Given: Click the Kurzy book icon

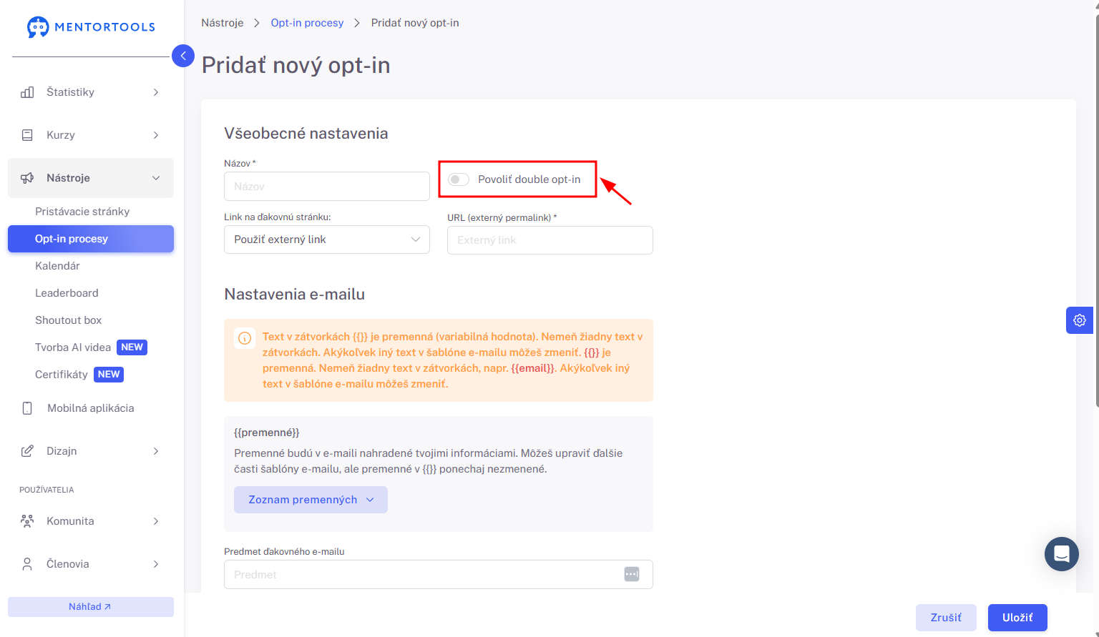Looking at the screenshot, I should [27, 135].
